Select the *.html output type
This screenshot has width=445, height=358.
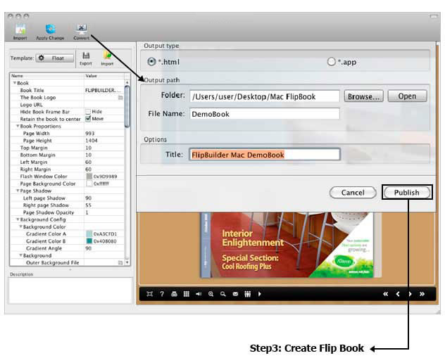(x=151, y=62)
